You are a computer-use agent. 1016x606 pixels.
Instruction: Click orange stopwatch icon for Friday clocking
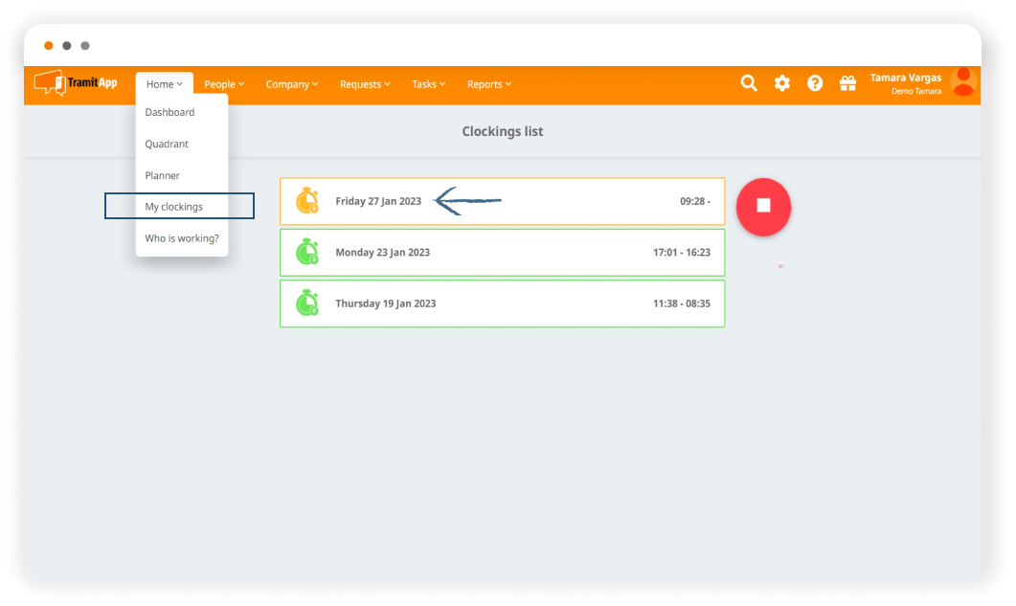306,201
